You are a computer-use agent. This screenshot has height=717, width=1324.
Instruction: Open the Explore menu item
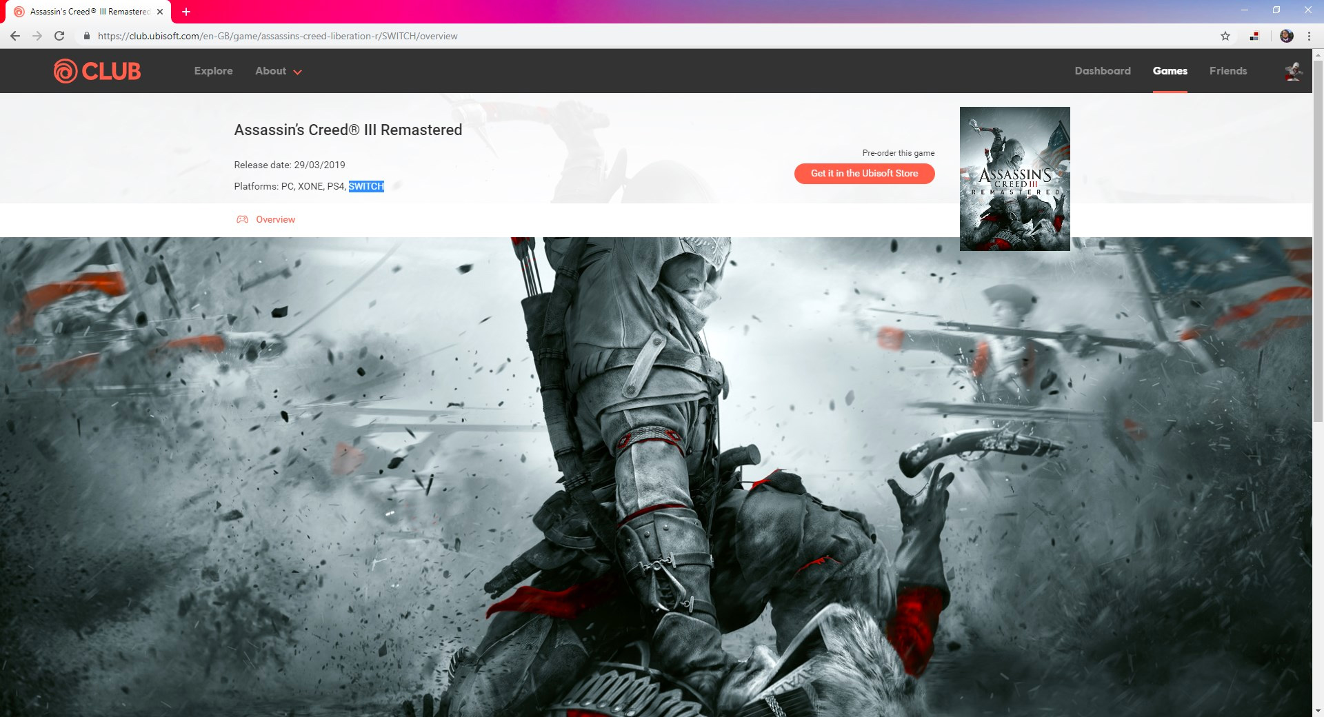(x=213, y=71)
